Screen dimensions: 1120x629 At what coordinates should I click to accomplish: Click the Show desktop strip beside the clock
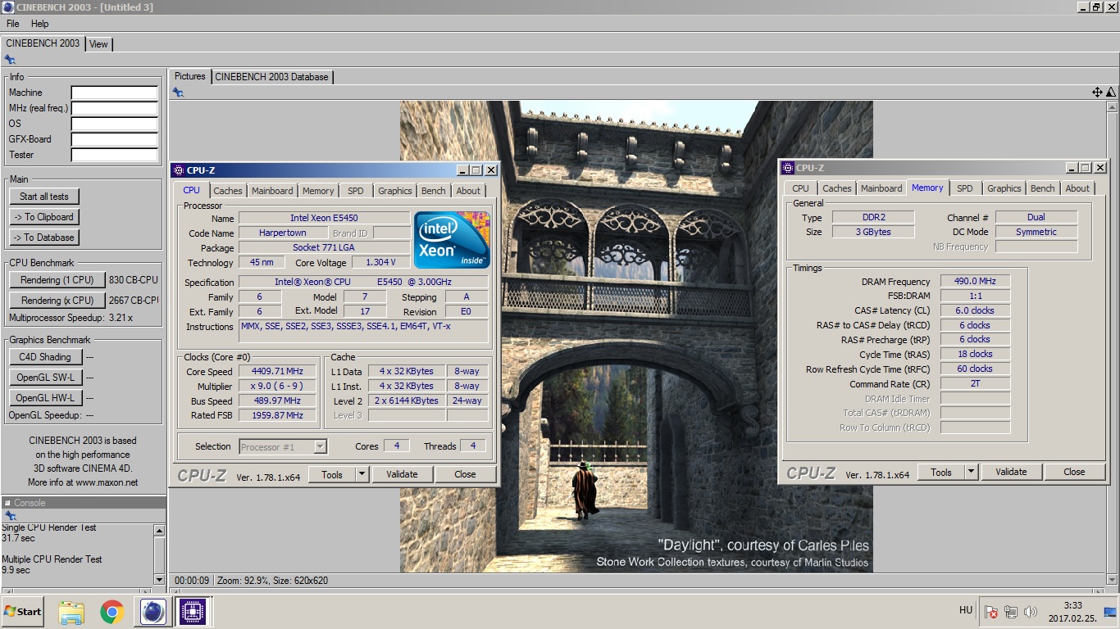(1109, 611)
